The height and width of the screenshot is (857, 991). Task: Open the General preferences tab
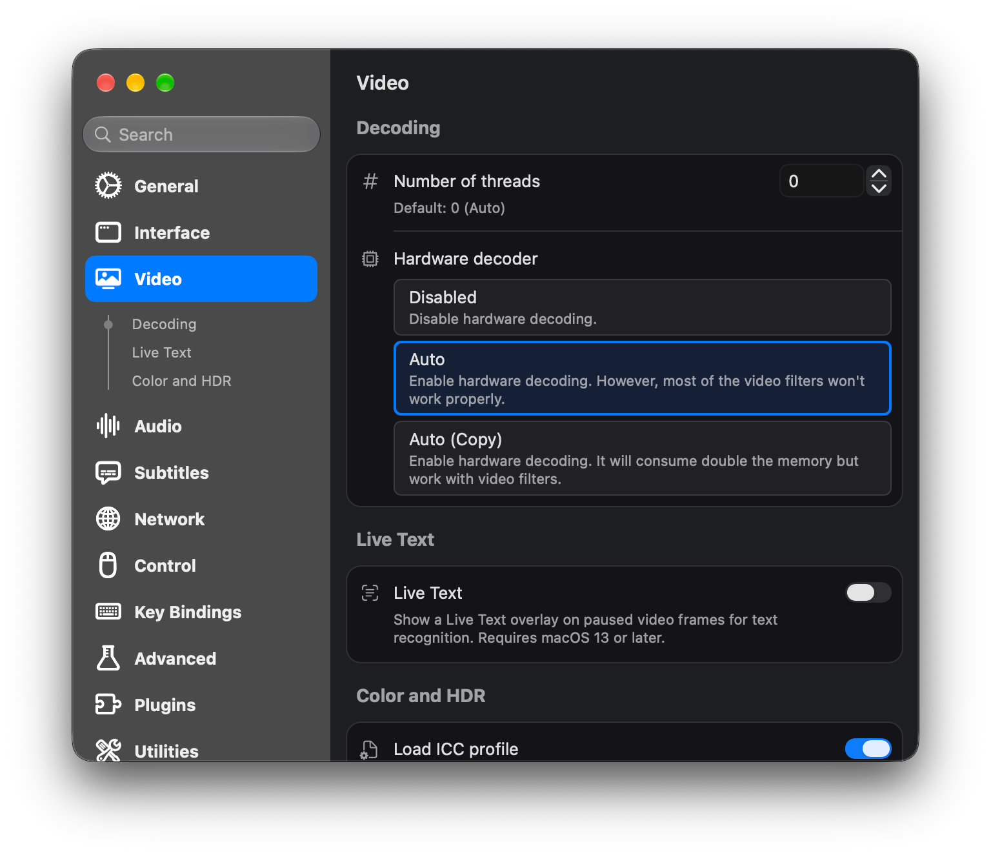tap(201, 186)
